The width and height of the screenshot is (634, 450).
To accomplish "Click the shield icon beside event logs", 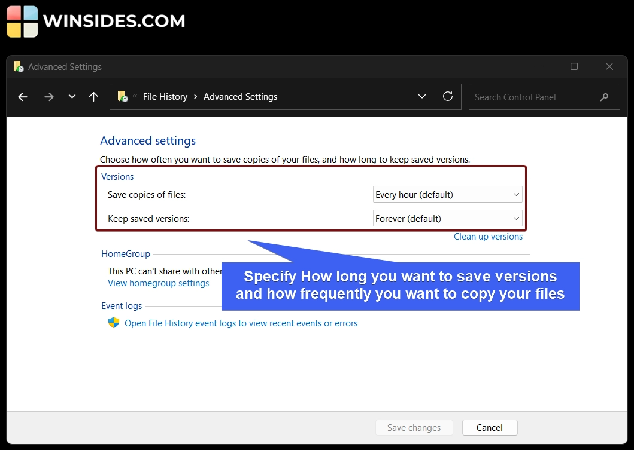I will point(114,323).
